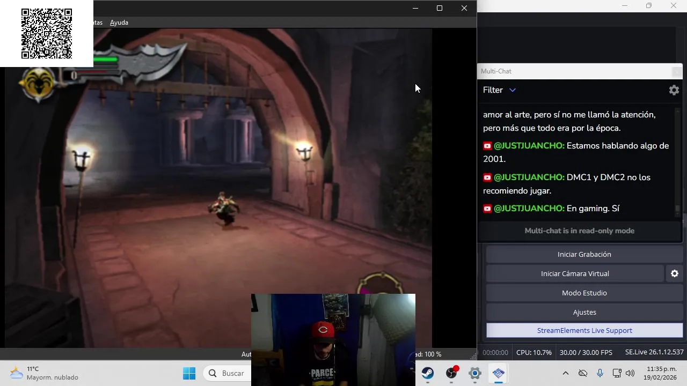
Task: Open Multi-Chat settings gear
Action: coord(674,90)
